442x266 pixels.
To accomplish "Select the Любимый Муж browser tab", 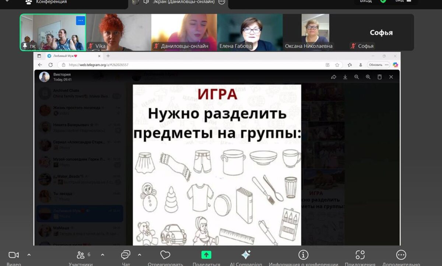I will tap(73, 56).
